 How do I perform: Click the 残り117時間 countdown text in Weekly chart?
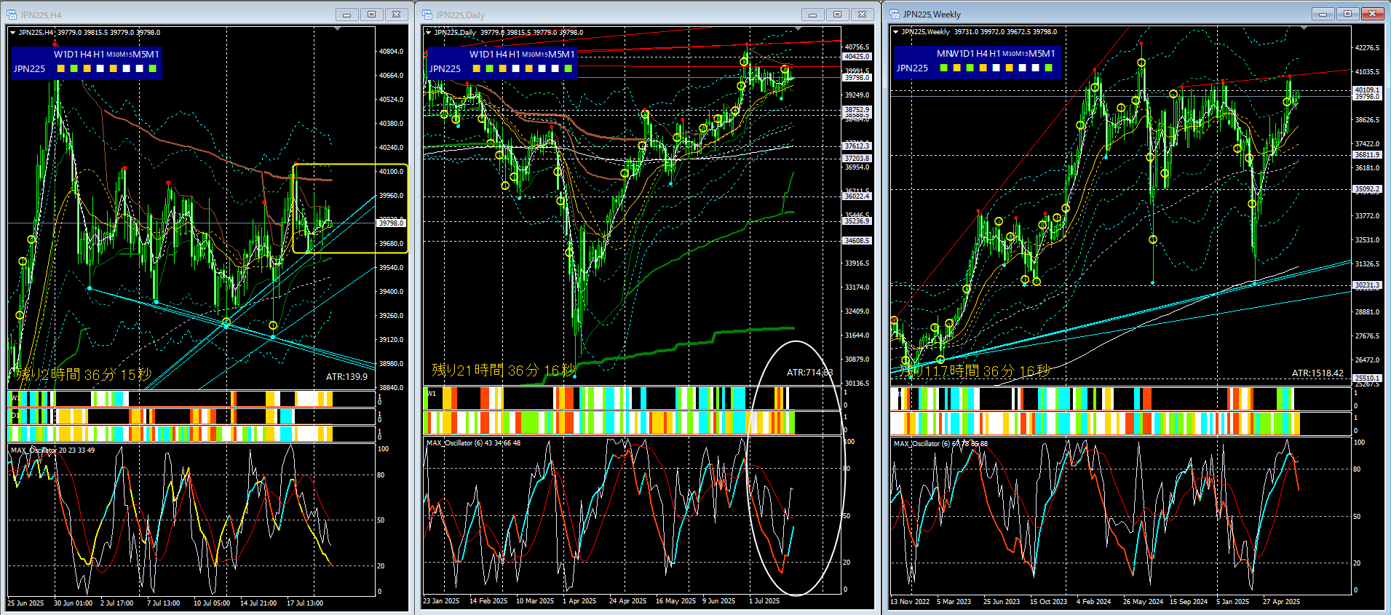[x=975, y=371]
